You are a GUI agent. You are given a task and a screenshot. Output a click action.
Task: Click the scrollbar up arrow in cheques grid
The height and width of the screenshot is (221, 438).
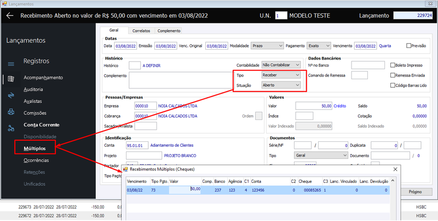tap(393, 181)
